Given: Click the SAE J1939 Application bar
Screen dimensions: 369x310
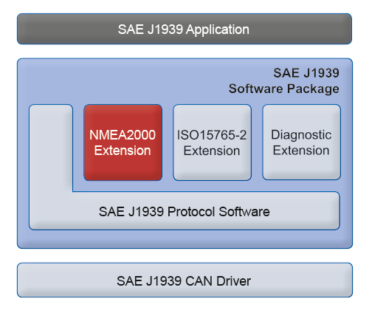Looking at the screenshot, I should 184,29.
